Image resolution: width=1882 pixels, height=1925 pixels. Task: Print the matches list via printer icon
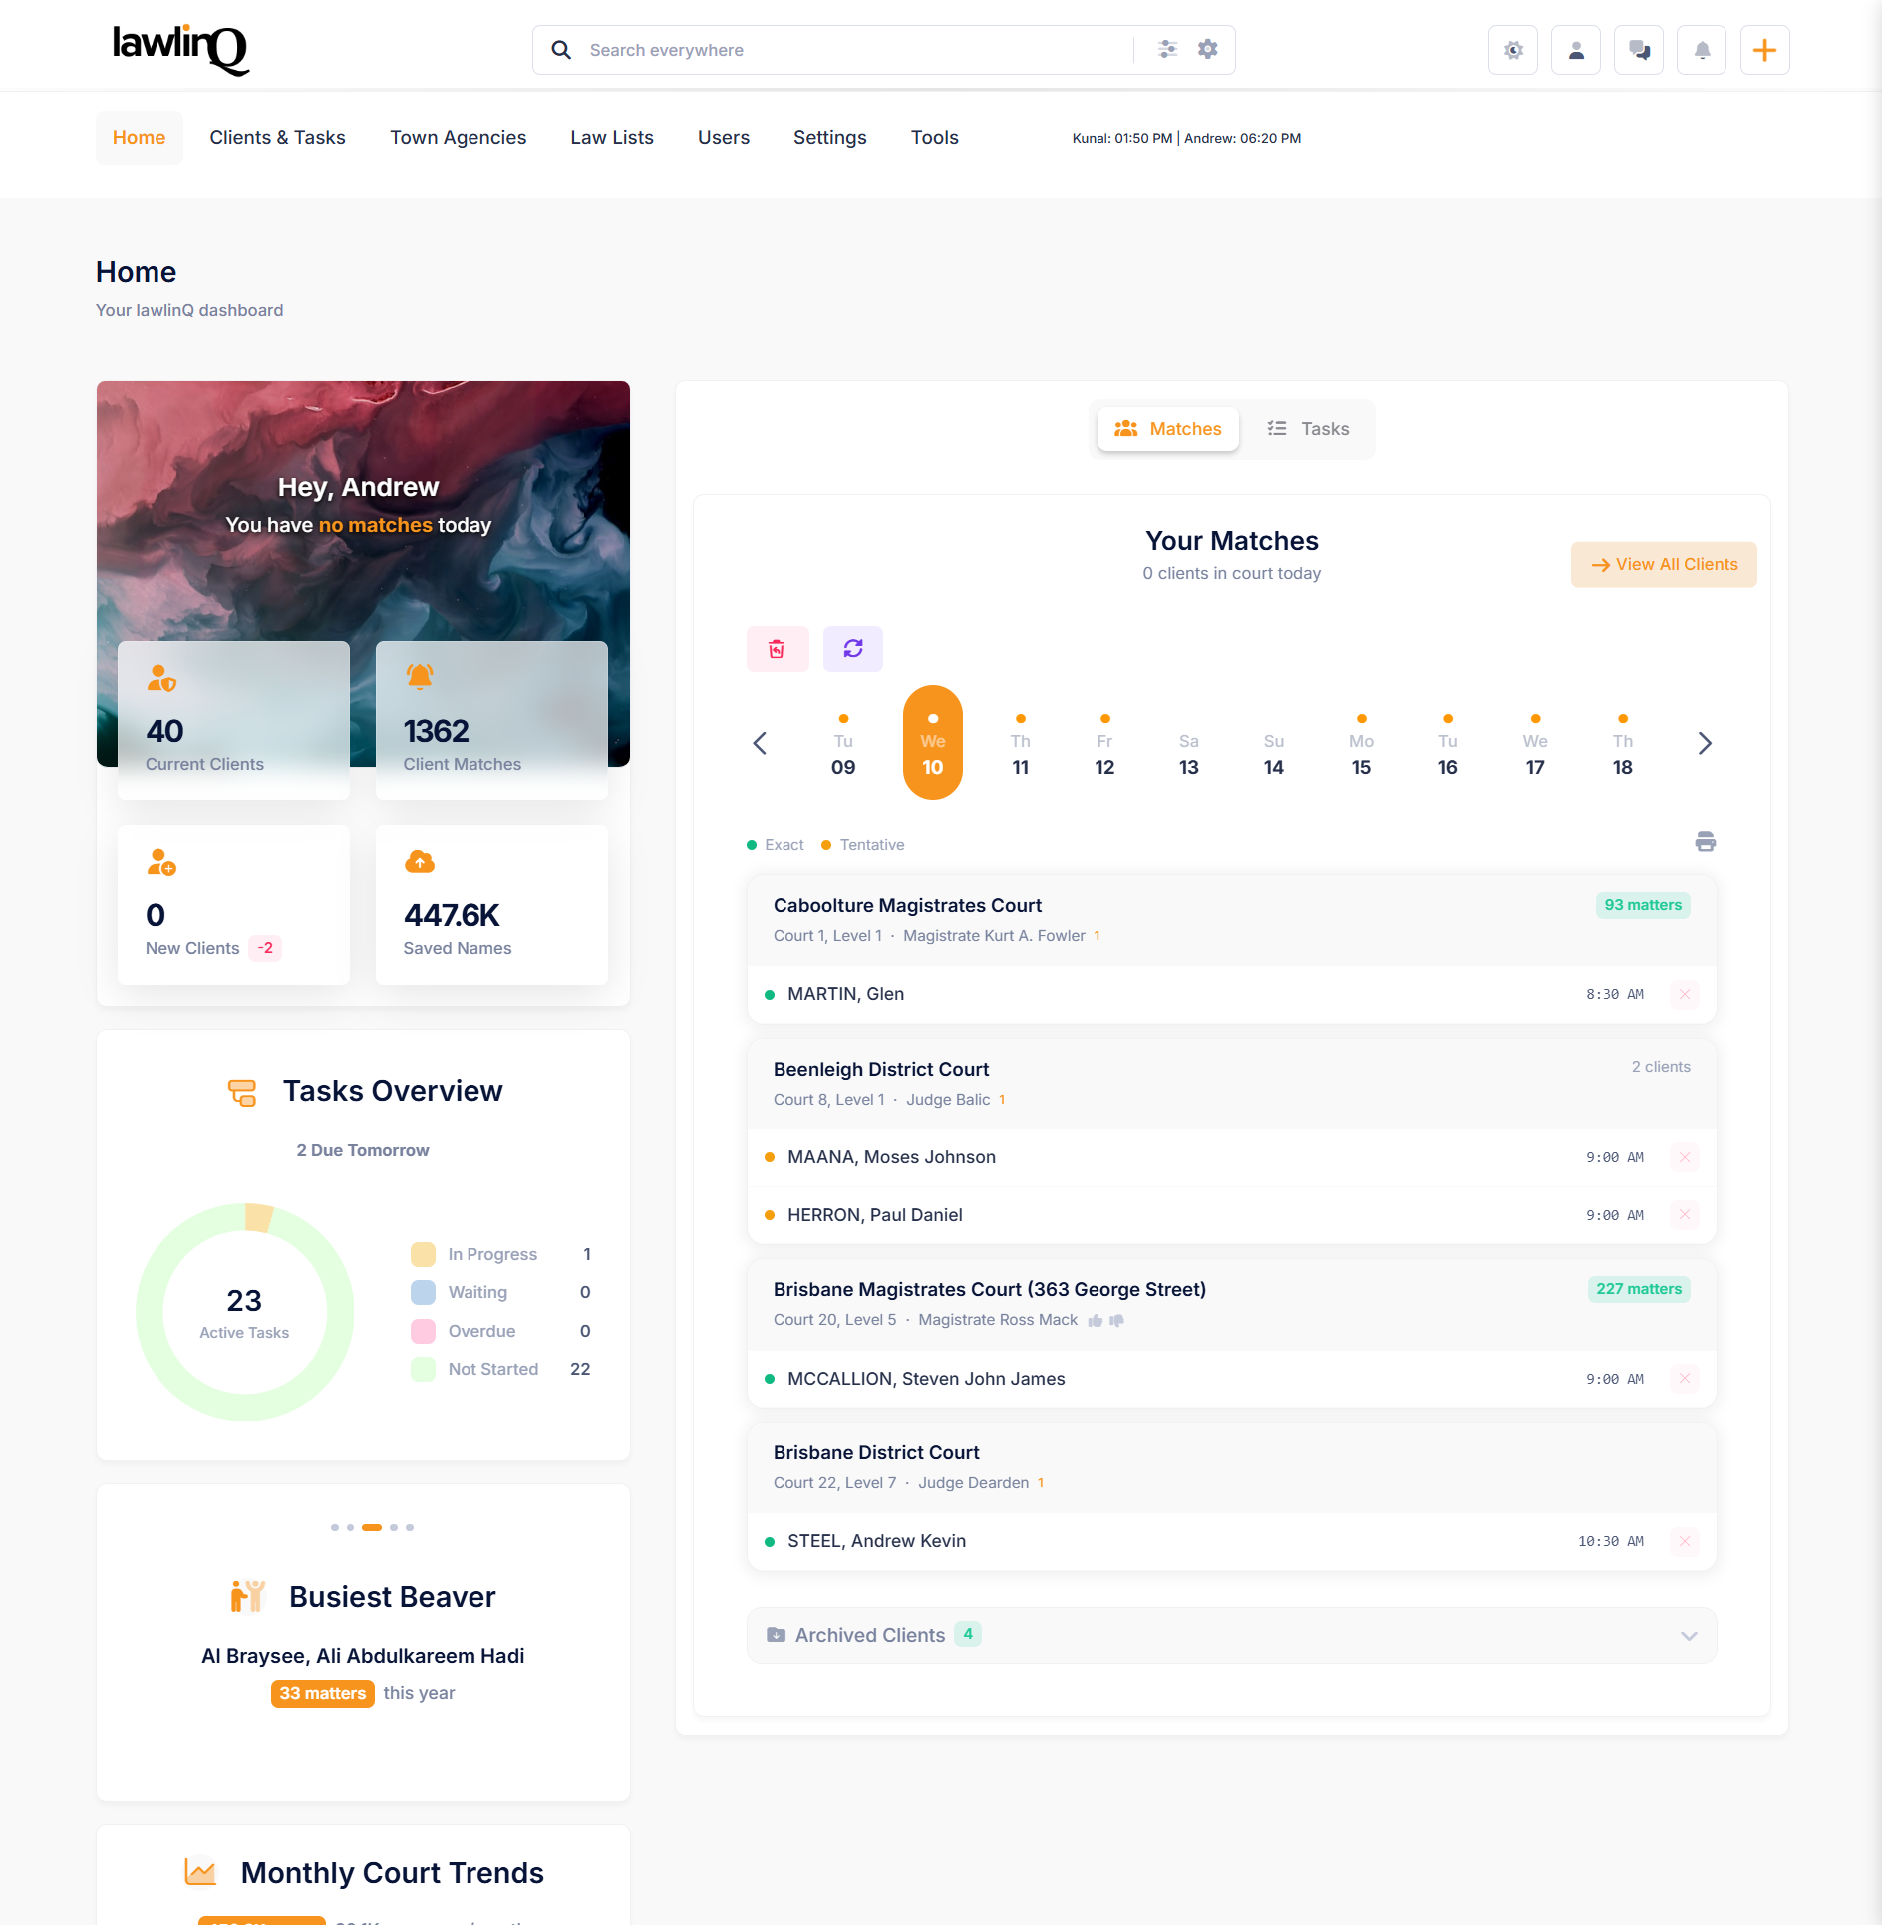click(x=1705, y=842)
